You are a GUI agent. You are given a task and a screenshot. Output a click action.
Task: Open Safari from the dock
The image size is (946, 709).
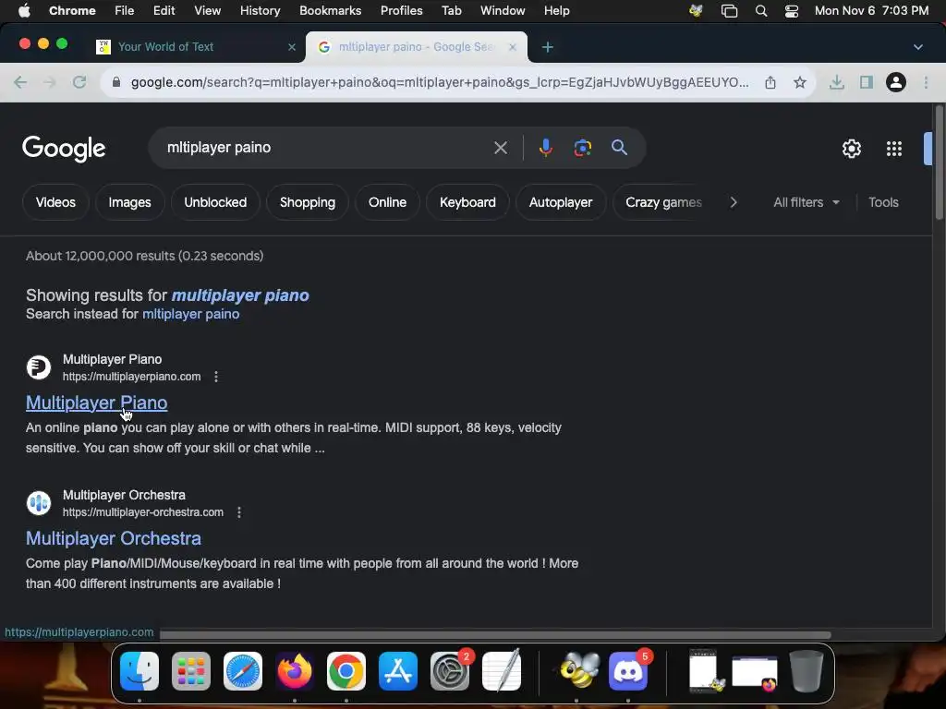[x=243, y=671]
